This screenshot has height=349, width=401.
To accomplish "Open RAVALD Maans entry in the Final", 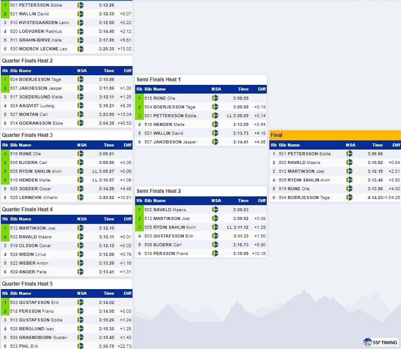I will [x=335, y=162].
